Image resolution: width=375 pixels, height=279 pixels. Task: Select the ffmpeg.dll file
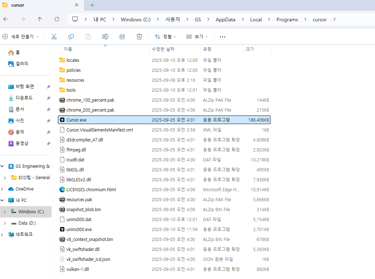click(x=164, y=150)
